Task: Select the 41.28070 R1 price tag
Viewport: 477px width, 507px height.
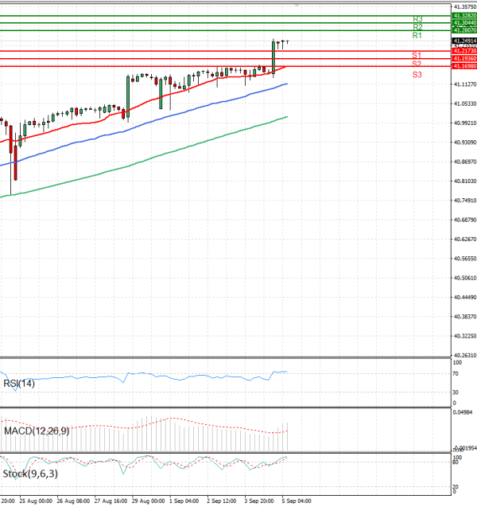Action: (x=463, y=30)
